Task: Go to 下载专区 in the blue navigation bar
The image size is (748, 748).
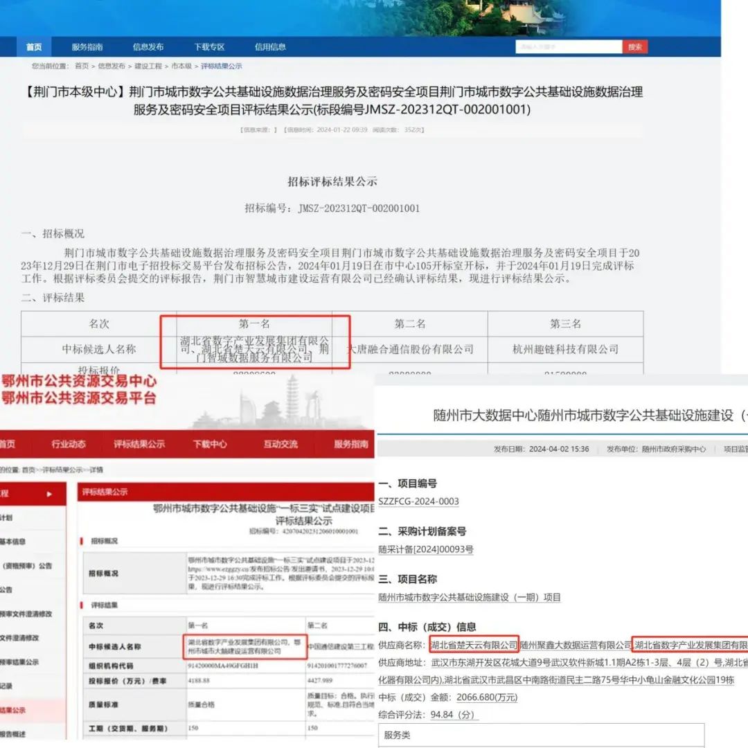Action: [209, 47]
